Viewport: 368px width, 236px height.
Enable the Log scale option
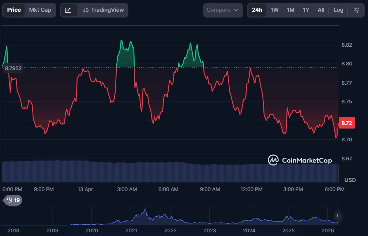338,10
